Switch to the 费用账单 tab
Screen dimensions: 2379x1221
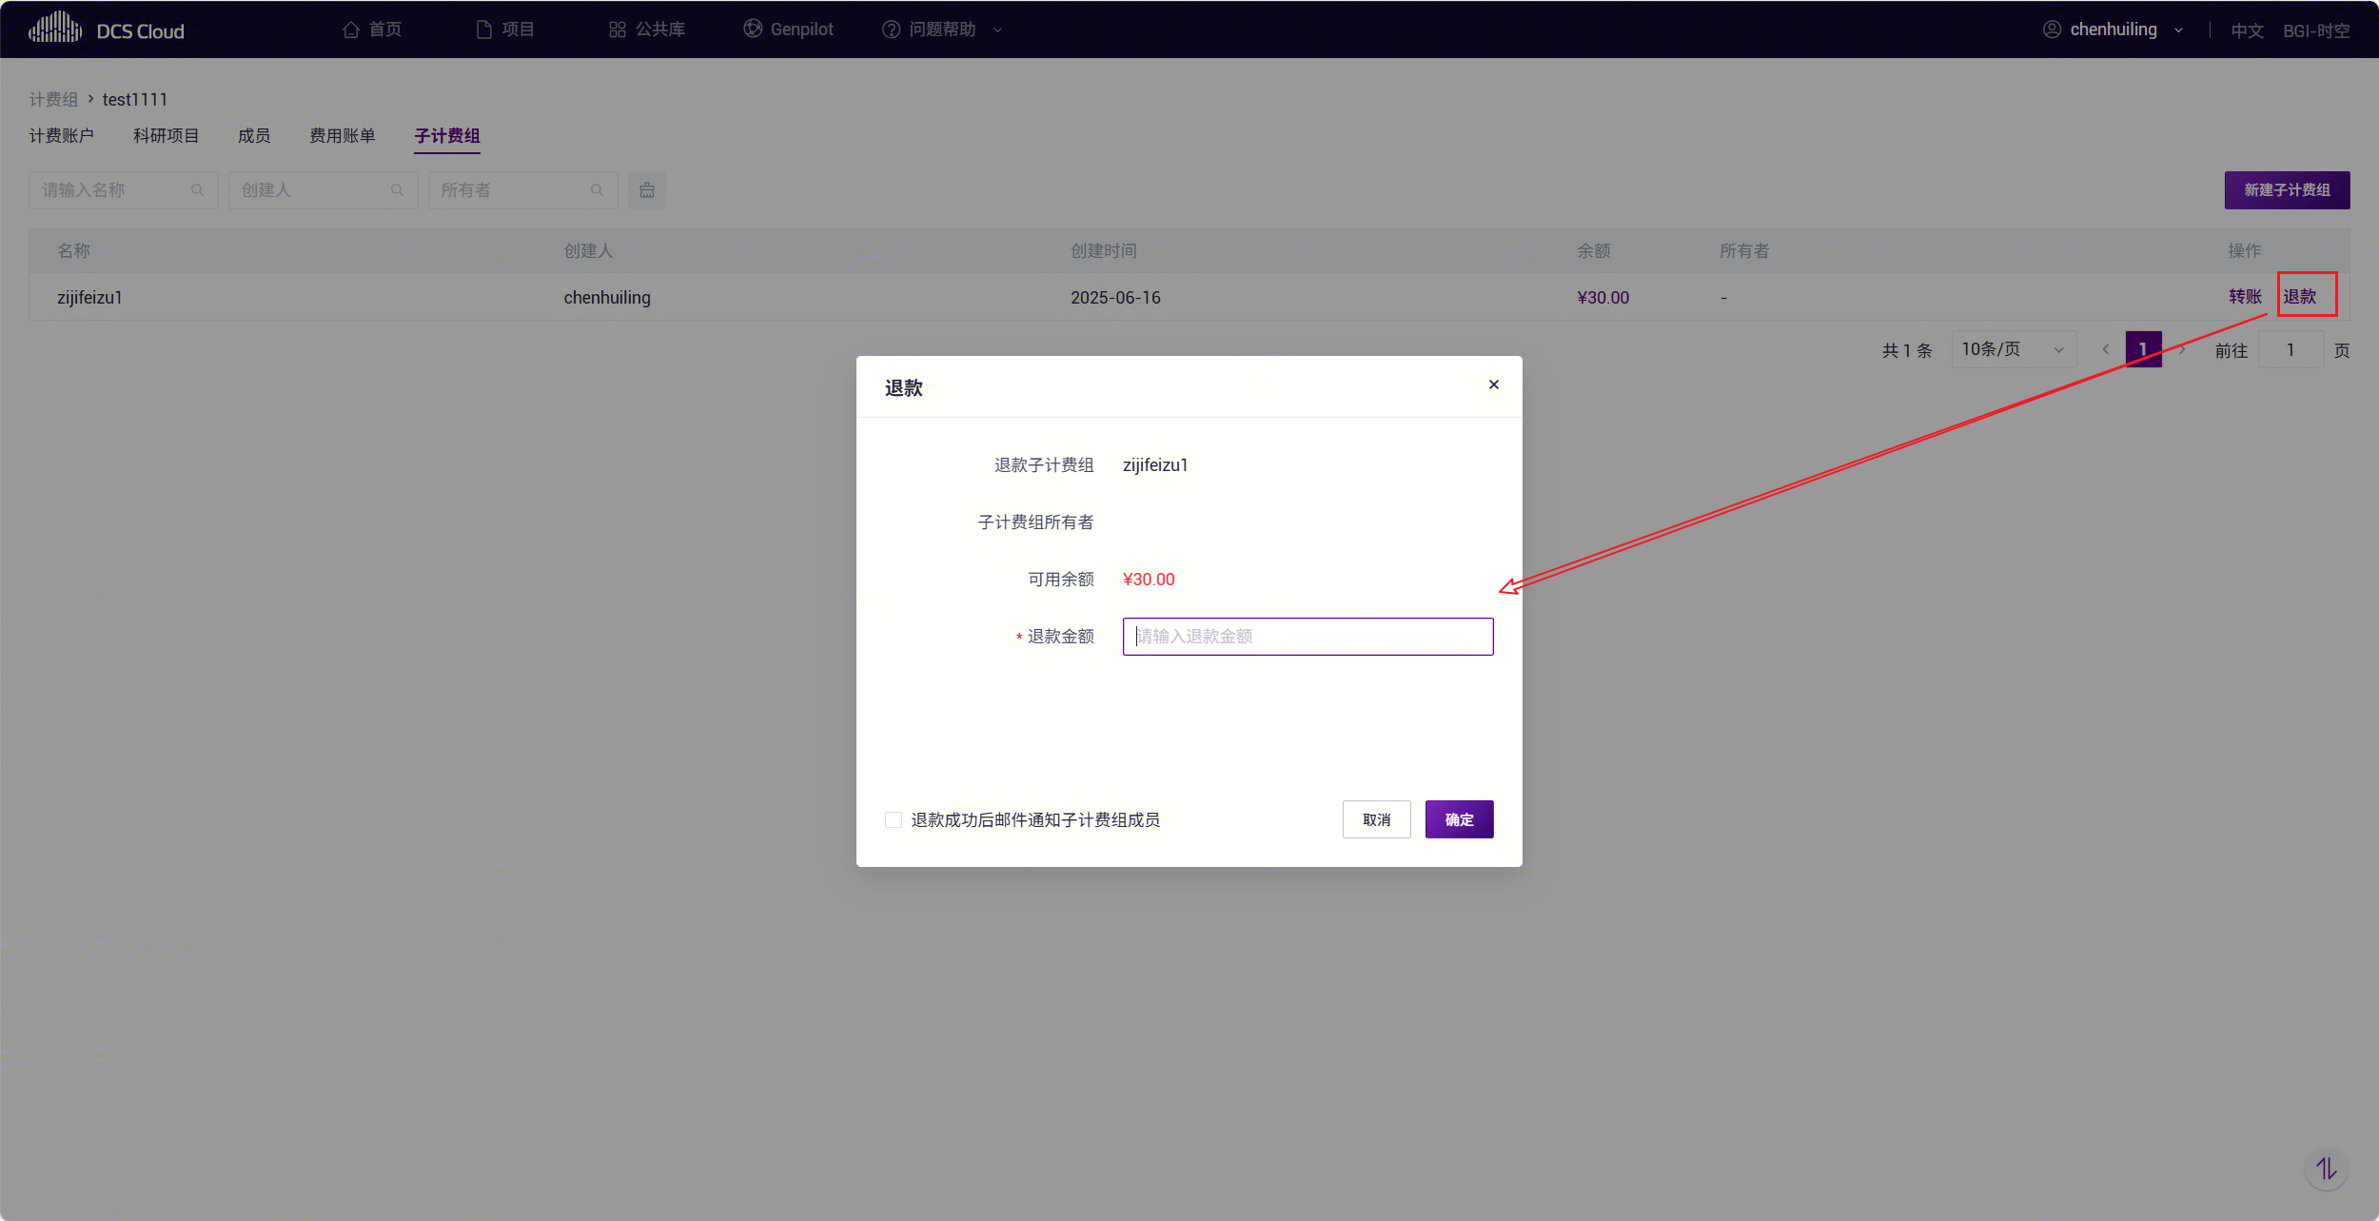tap(342, 136)
